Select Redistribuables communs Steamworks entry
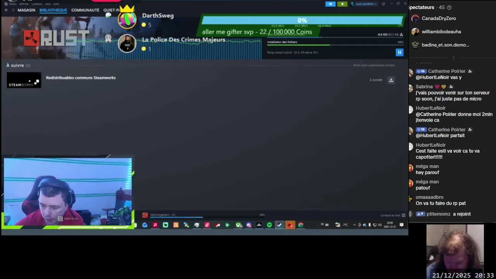 pos(81,77)
